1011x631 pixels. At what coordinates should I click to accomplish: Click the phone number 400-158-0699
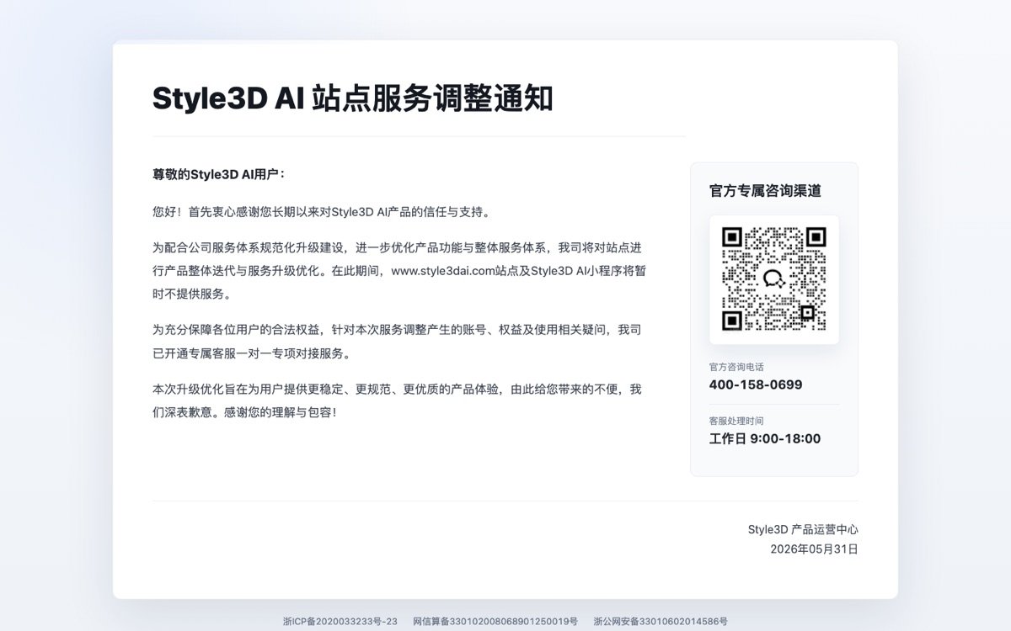tap(756, 384)
